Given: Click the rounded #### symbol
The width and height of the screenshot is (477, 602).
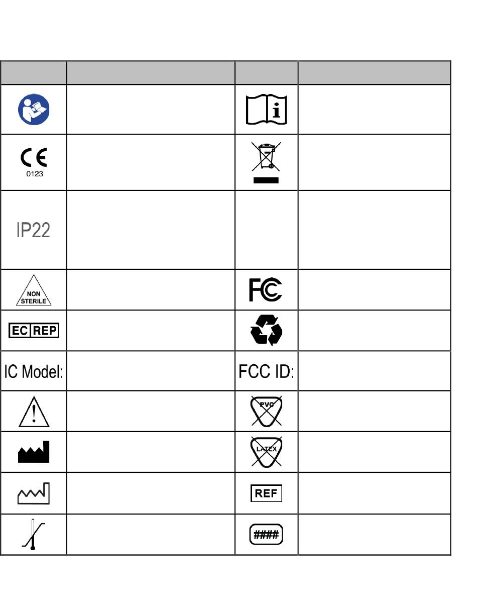Looking at the screenshot, I should (x=266, y=534).
